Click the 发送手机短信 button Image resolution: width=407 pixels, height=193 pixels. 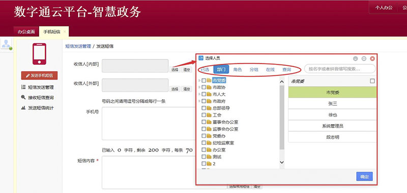tap(40, 75)
